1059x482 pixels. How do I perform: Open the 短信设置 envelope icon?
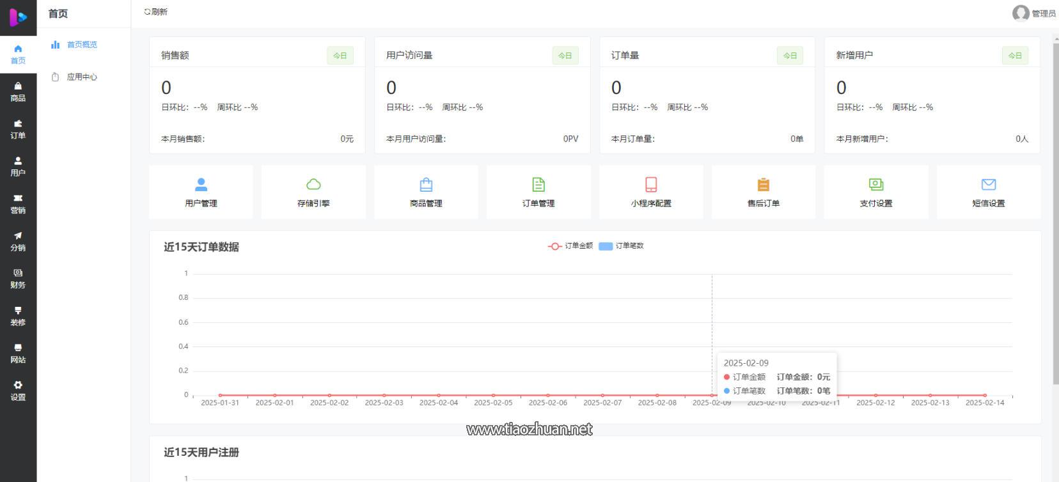[x=989, y=185]
